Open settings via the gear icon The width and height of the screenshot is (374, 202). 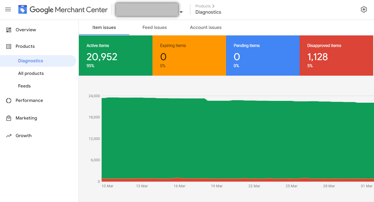click(x=364, y=9)
